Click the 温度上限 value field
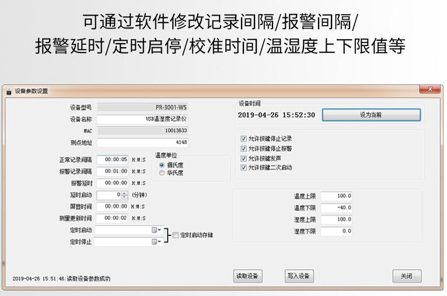 pyautogui.click(x=337, y=196)
